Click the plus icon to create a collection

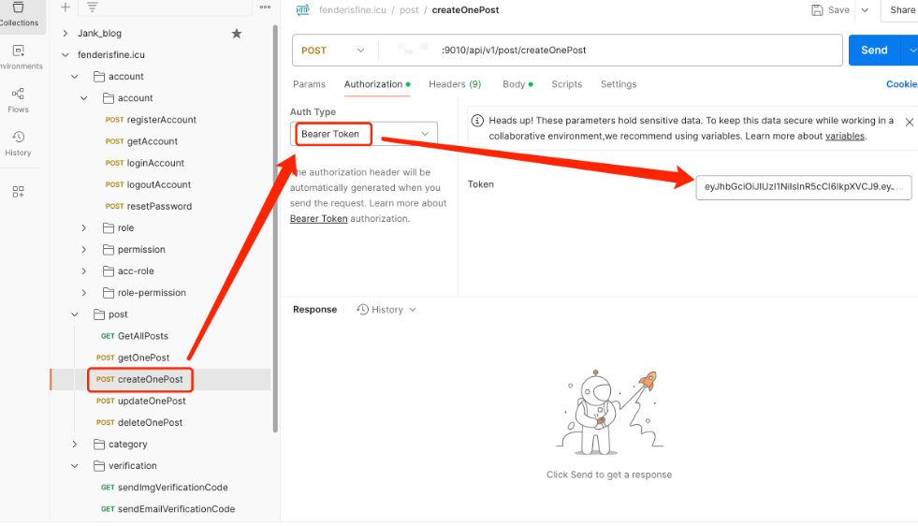pos(66,7)
